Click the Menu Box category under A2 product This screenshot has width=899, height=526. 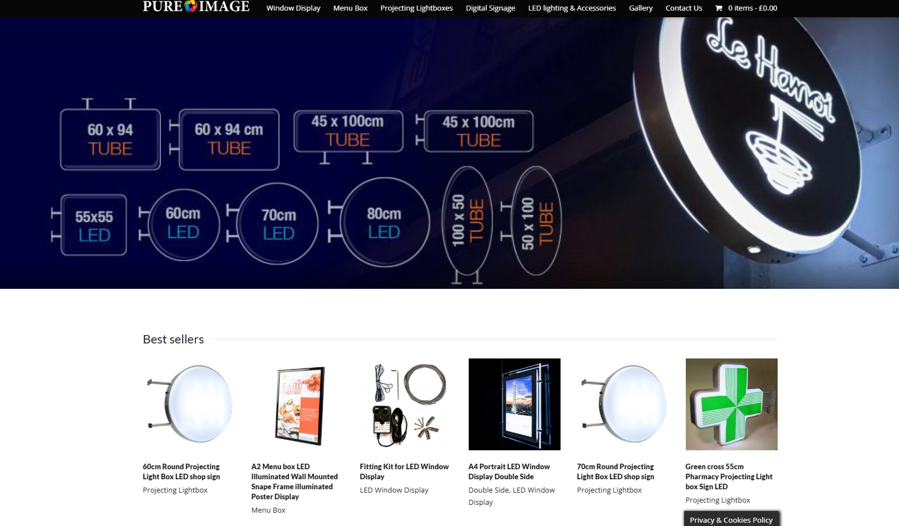(x=268, y=510)
